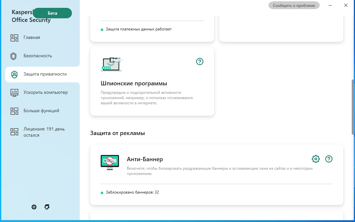This screenshot has width=355, height=222.
Task: View the Лицензия: 191 день остался entry
Action: pos(42,132)
